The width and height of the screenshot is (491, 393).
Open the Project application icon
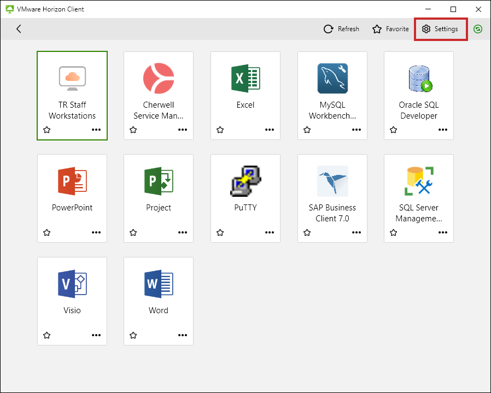(159, 181)
